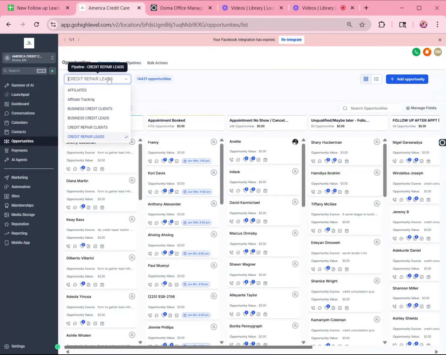Open notes icon on Inibok's card
Viewport: 446px width, 355px height.
click(252, 191)
